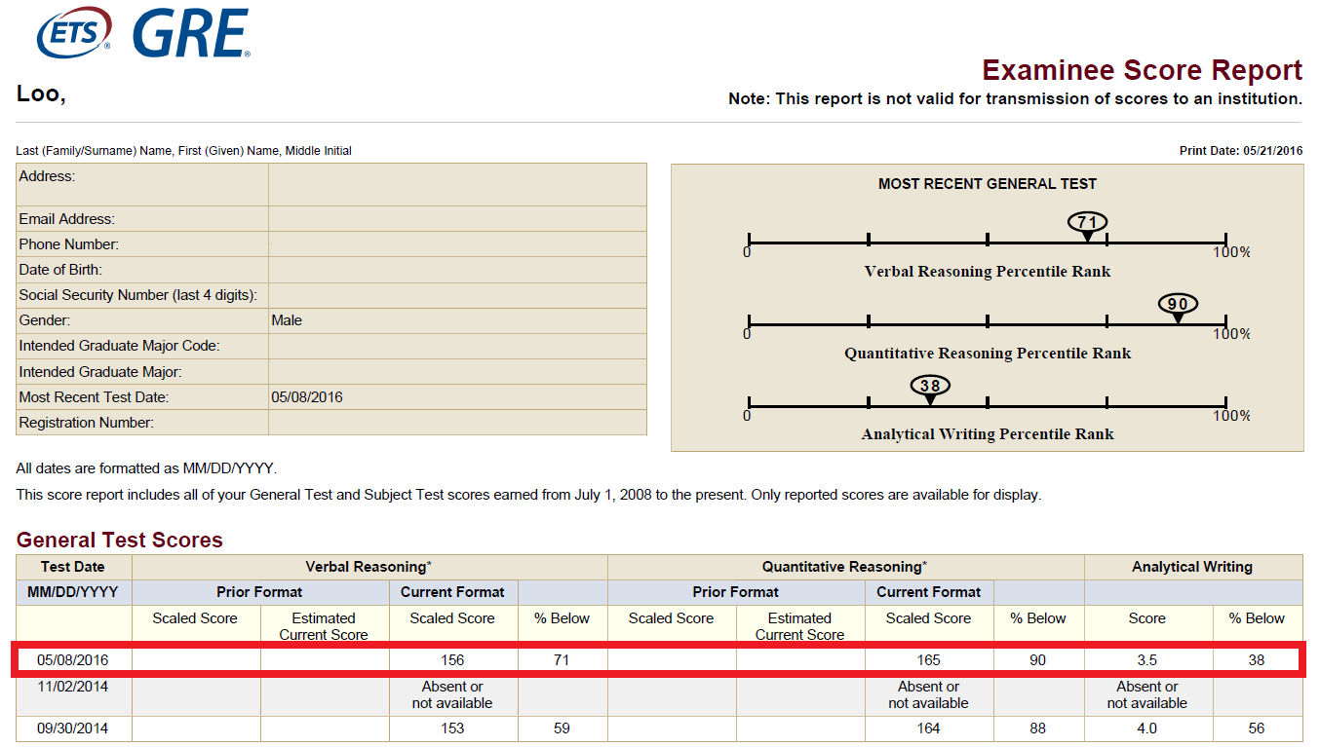This screenshot has height=747, width=1320.
Task: Click "Prior Format" under Verbal Reasoning
Action: coord(260,592)
